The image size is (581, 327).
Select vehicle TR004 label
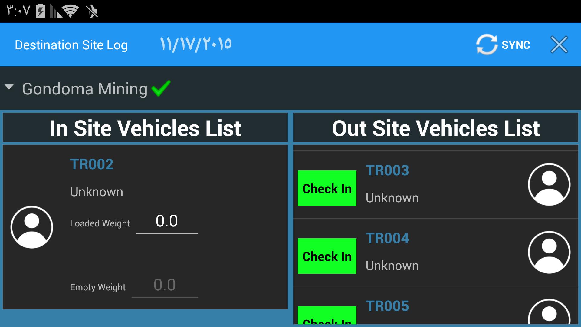[x=387, y=238]
